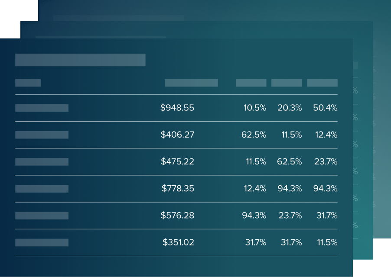
Task: Click the $351.02 amount
Action: (x=178, y=242)
